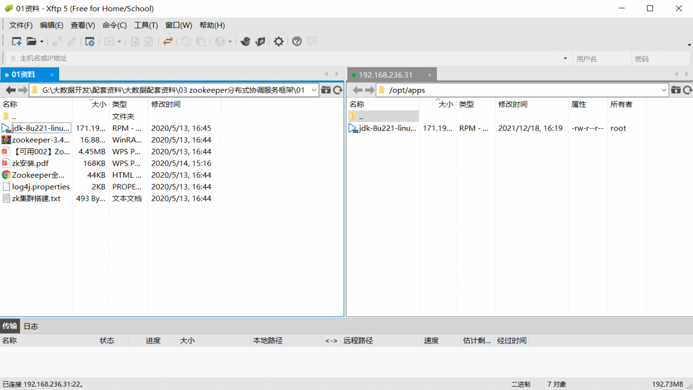Click the greyed copy icon in toolbar
This screenshot has height=390, width=693.
(186, 41)
